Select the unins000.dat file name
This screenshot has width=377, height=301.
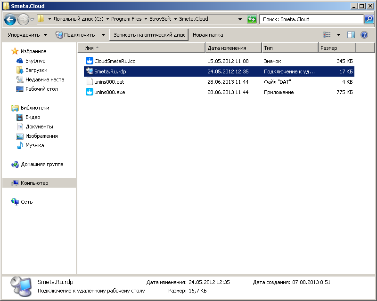(109, 82)
